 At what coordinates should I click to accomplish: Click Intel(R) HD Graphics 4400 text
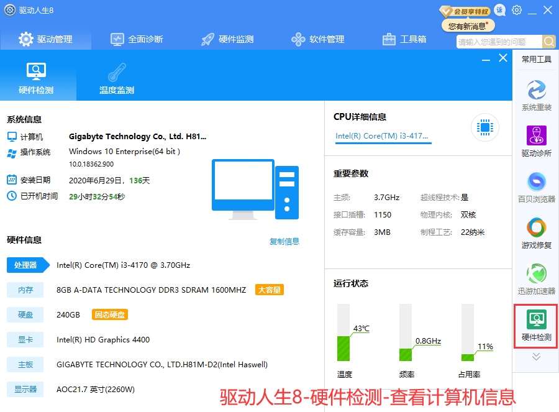pos(103,339)
